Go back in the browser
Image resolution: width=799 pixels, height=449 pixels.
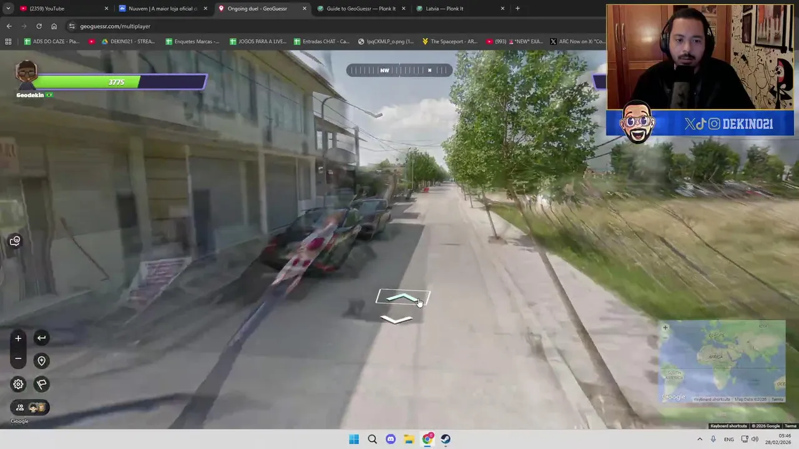point(9,26)
